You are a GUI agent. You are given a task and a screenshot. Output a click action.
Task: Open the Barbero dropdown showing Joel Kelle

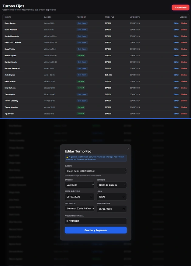[x=79, y=185]
